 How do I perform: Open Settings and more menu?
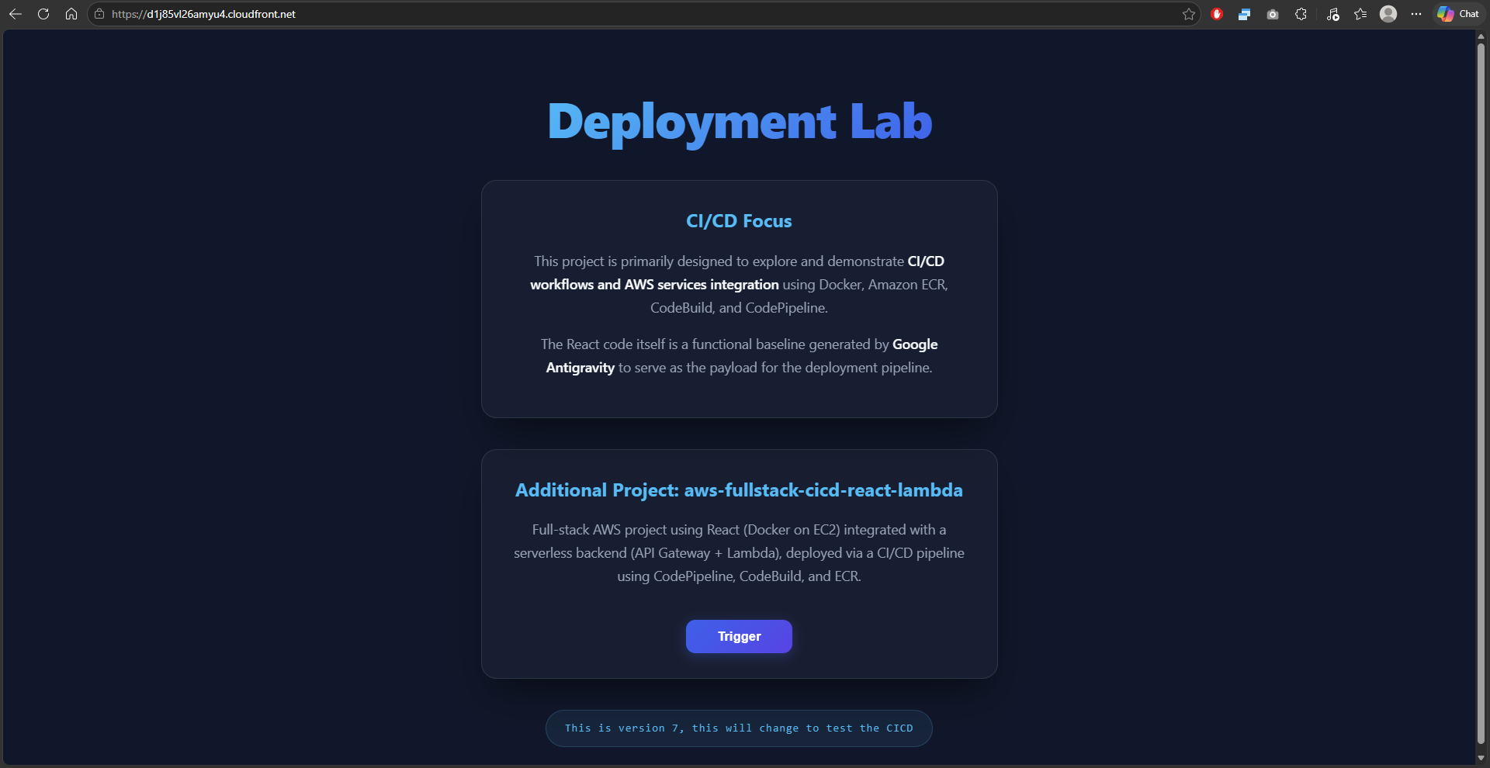point(1416,14)
